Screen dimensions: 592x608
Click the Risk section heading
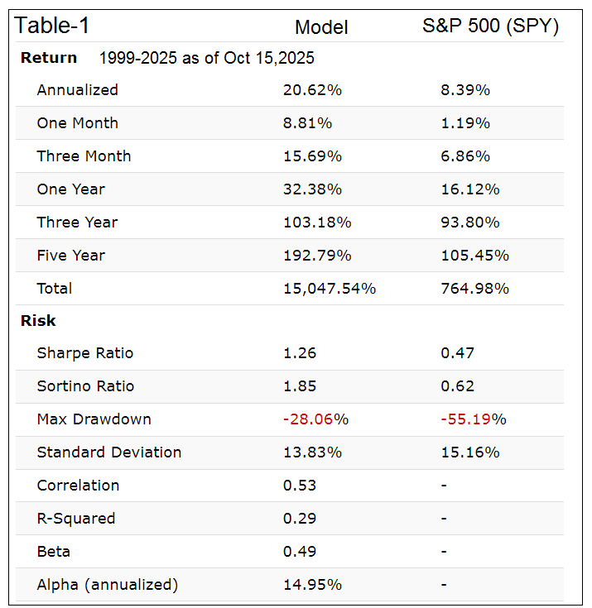(x=38, y=321)
